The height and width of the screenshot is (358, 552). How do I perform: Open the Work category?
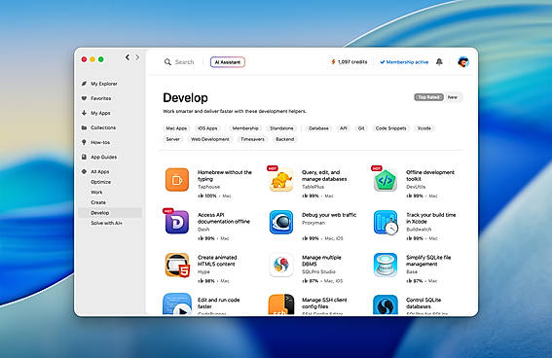point(96,193)
